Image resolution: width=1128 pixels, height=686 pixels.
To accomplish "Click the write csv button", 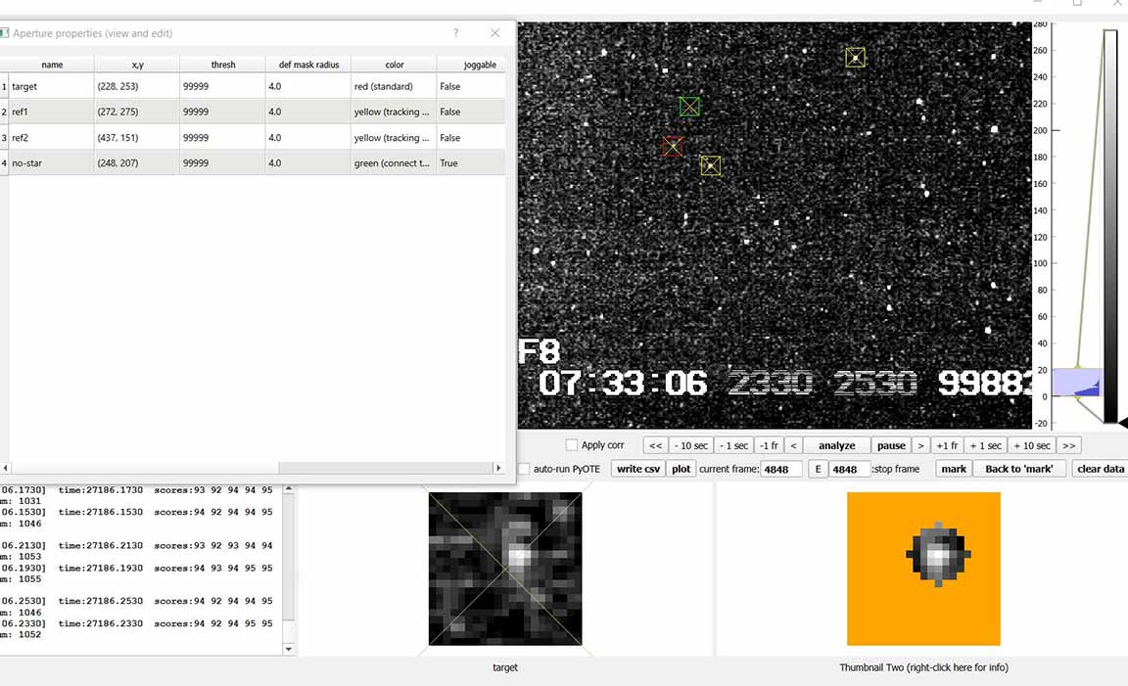I will pos(638,469).
